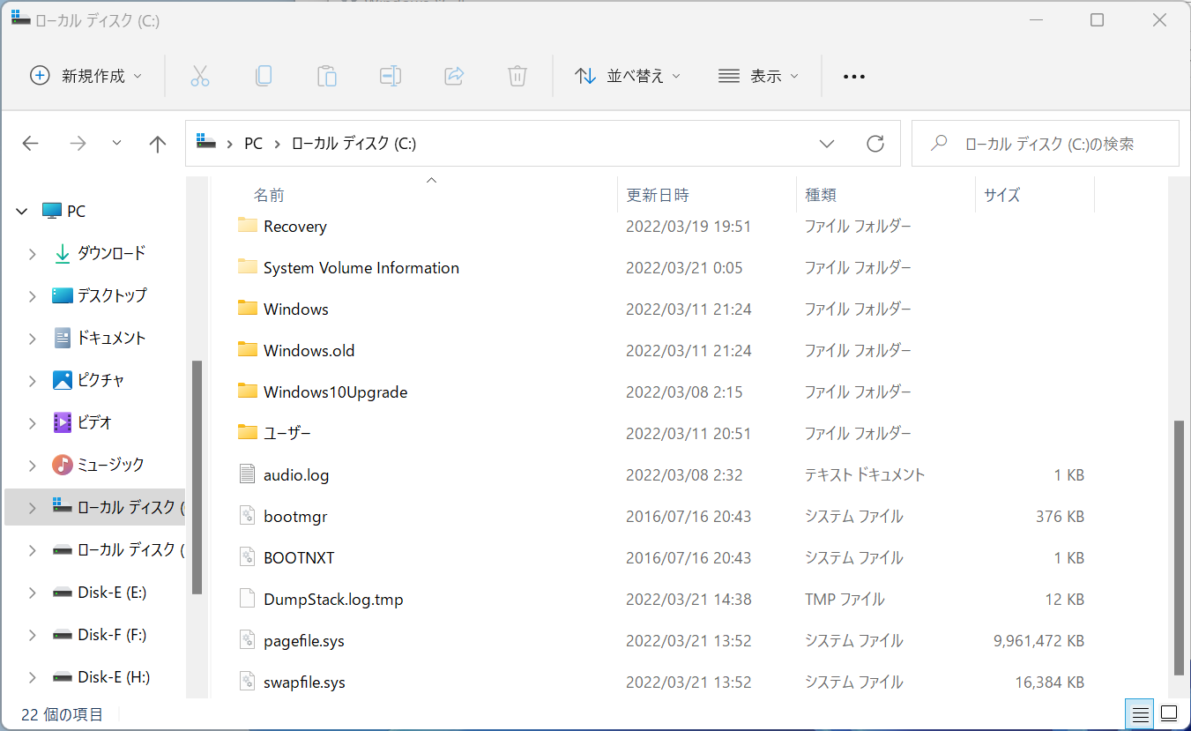Screen dimensions: 1191x731
Task: Go up one folder level arrow
Action: tap(158, 144)
